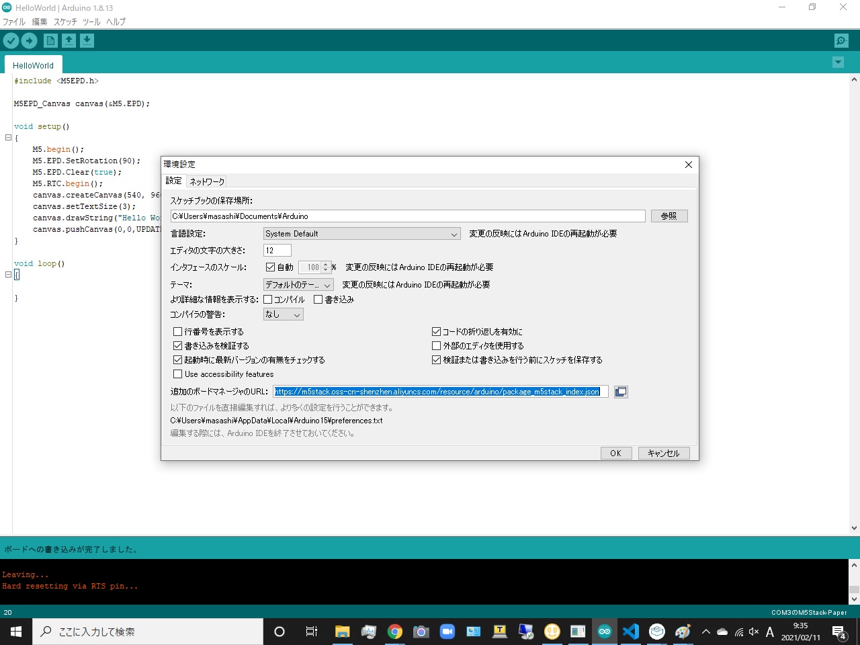Click the preferences.txt file path link

(x=276, y=421)
